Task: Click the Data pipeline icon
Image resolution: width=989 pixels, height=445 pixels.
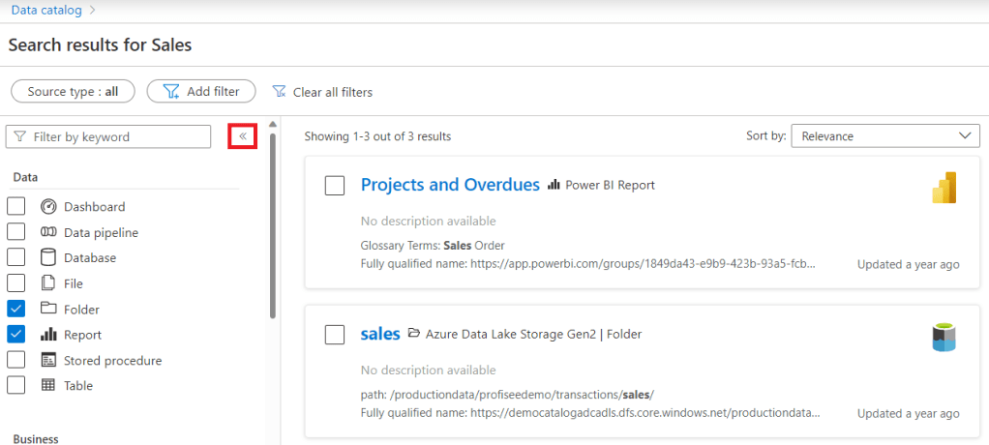Action: tap(48, 232)
